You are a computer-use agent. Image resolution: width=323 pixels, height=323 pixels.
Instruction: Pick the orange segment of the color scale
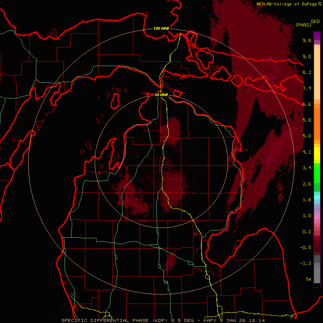(x=317, y=124)
